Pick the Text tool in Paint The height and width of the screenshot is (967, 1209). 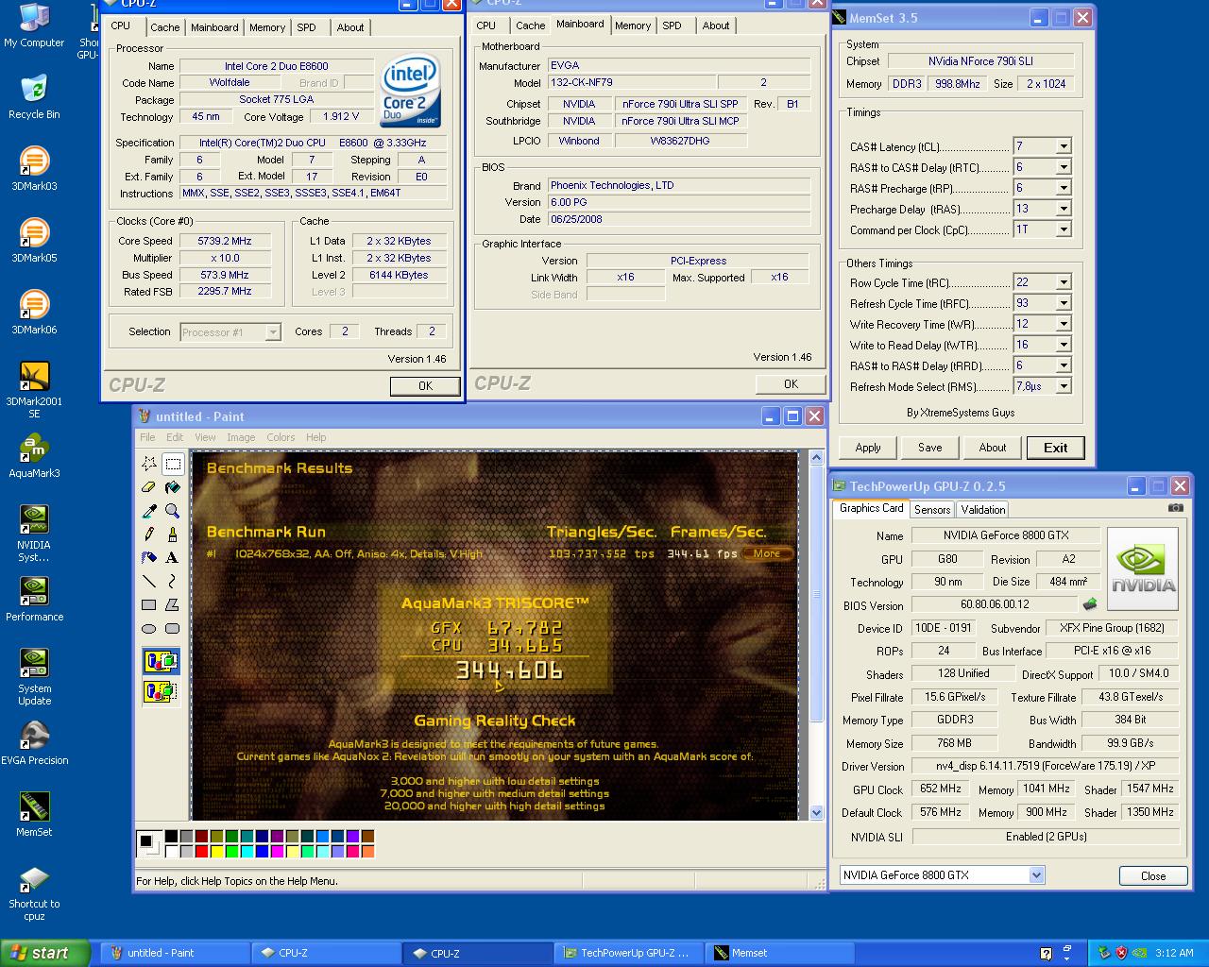click(173, 557)
